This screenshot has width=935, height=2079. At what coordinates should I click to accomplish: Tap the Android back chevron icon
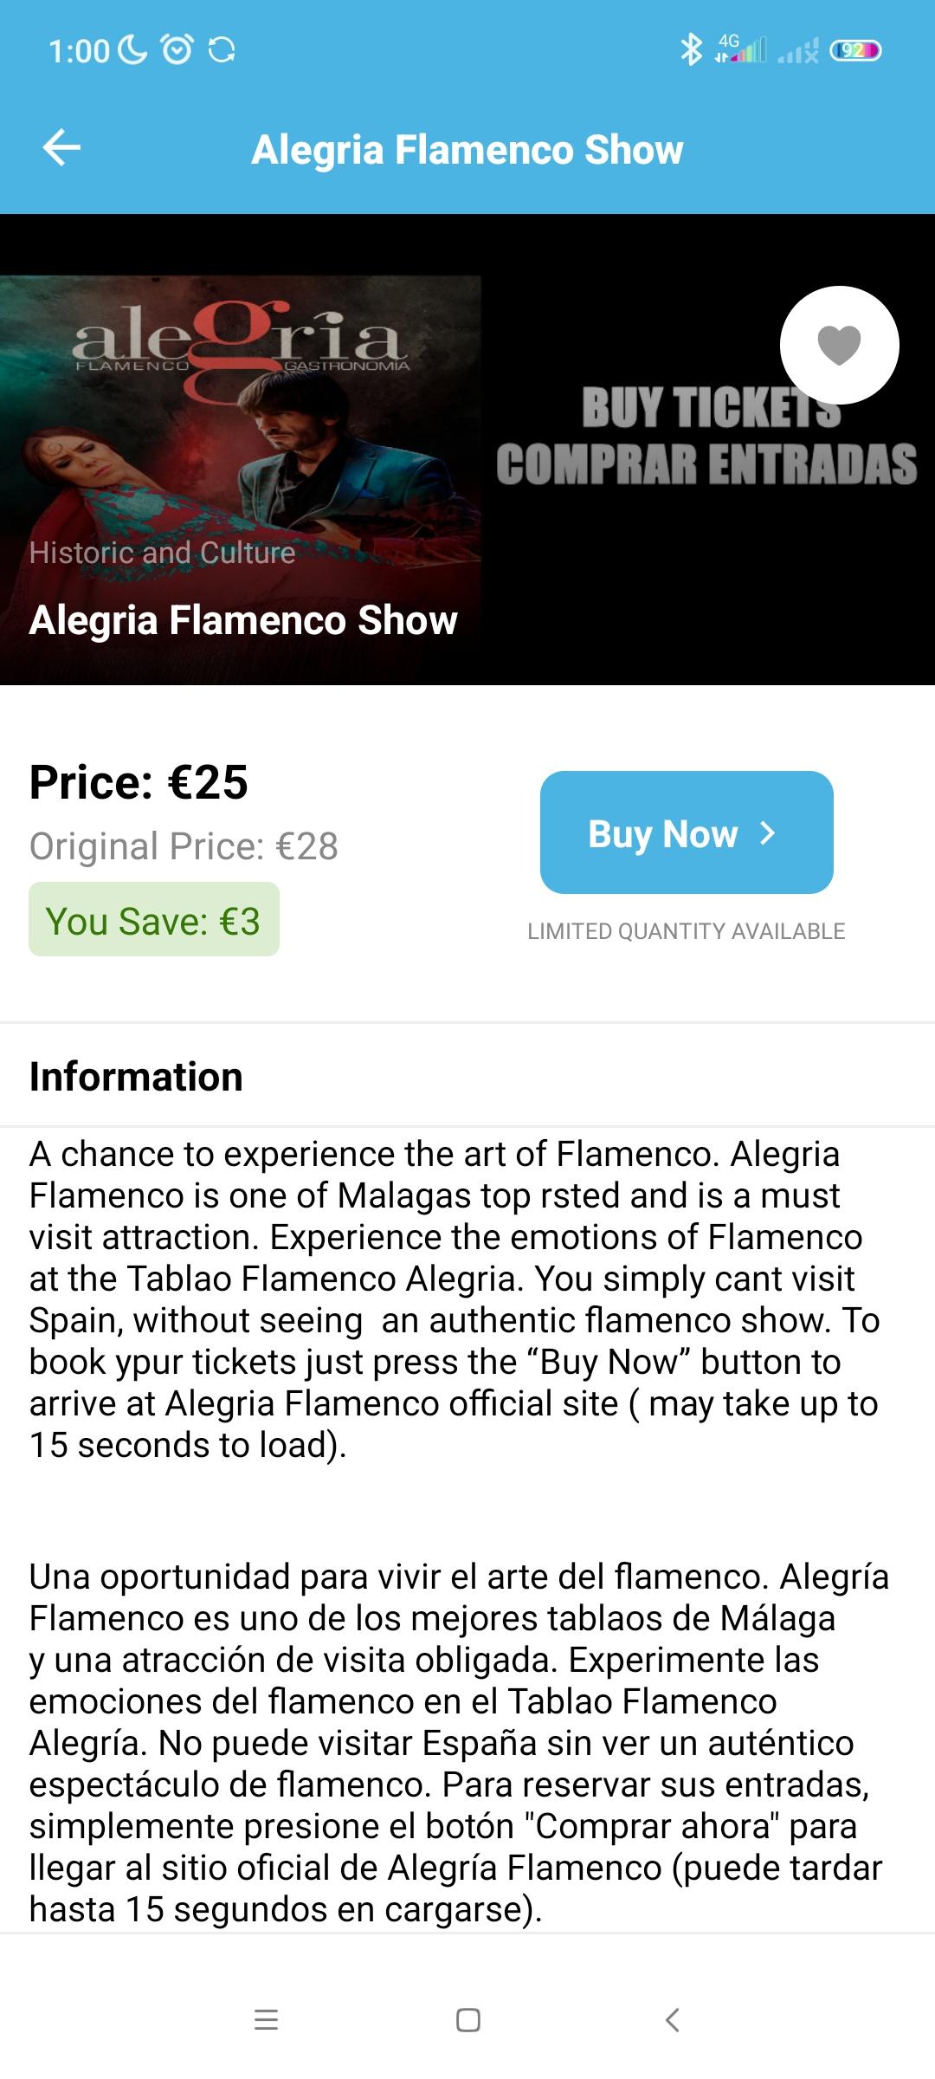pos(672,2020)
